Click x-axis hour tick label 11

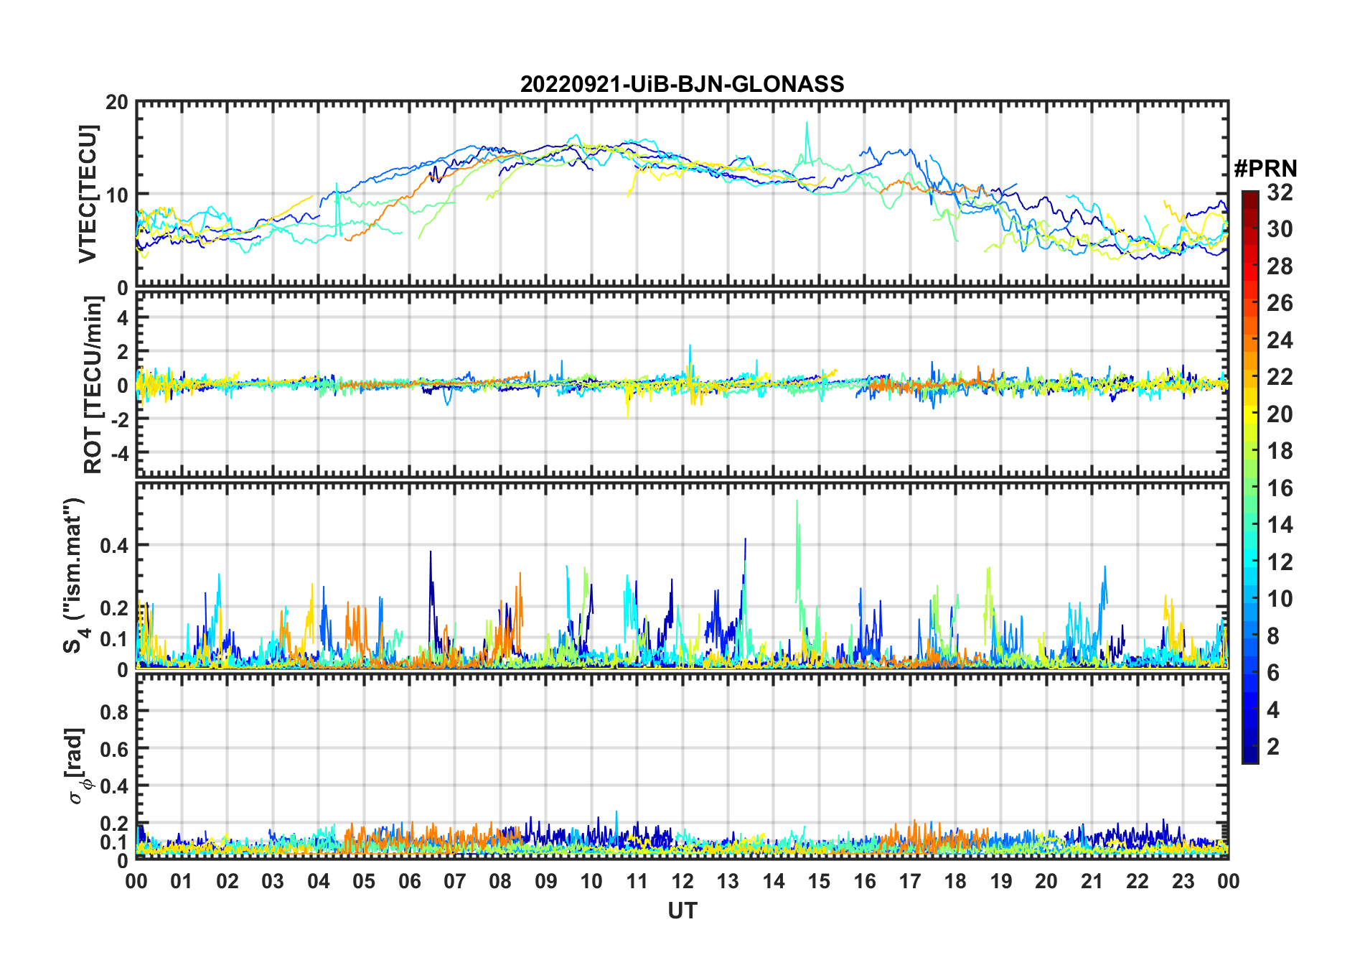637,881
